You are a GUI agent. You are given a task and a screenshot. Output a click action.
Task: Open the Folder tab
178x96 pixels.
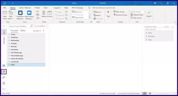(x=37, y=8)
